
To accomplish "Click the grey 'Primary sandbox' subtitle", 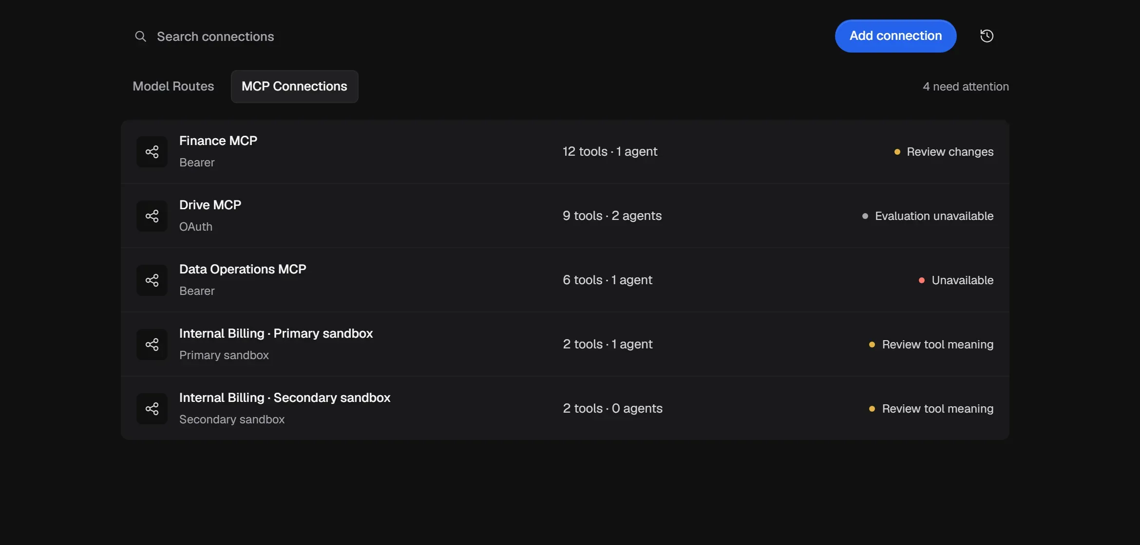I will pos(224,355).
